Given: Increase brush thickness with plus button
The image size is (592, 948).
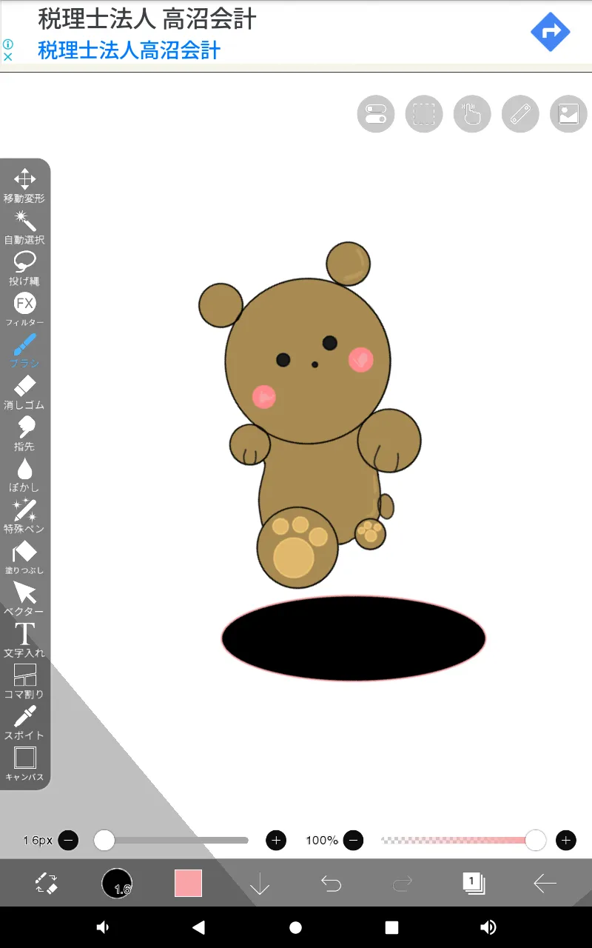Looking at the screenshot, I should point(276,840).
